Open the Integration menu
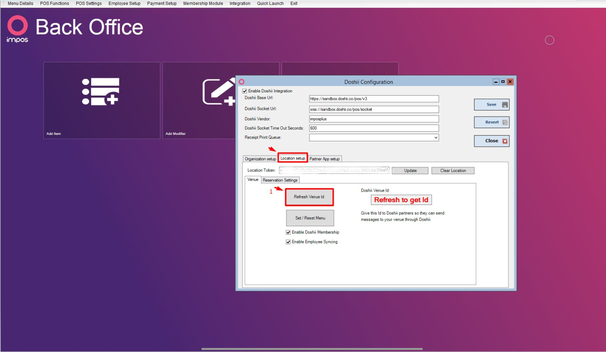Screen dimensions: 606x352 tap(240, 3)
